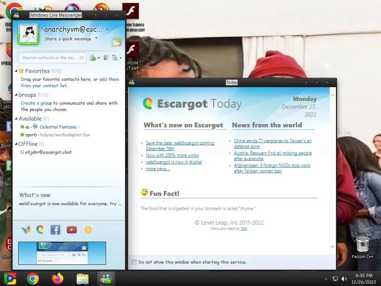Click the add contact icon
Screen dimensions: 381x286
[x=93, y=58]
